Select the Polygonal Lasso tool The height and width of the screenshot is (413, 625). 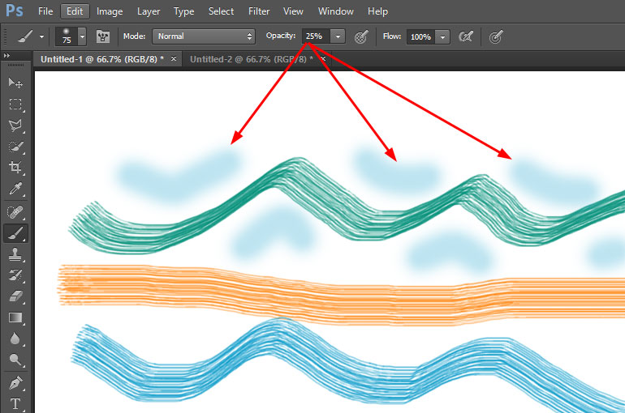[15, 126]
